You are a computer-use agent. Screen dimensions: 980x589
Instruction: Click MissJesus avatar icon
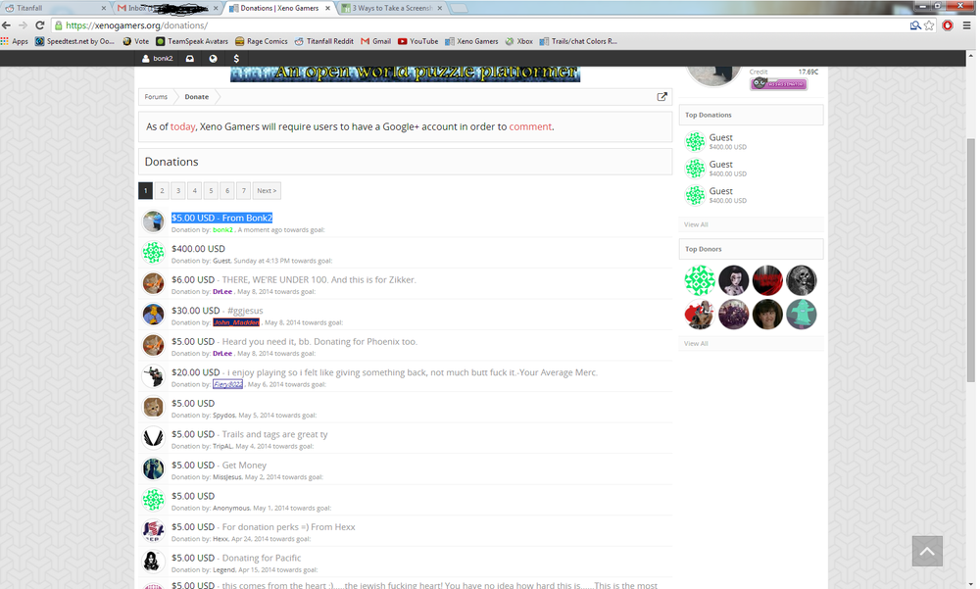coord(153,469)
